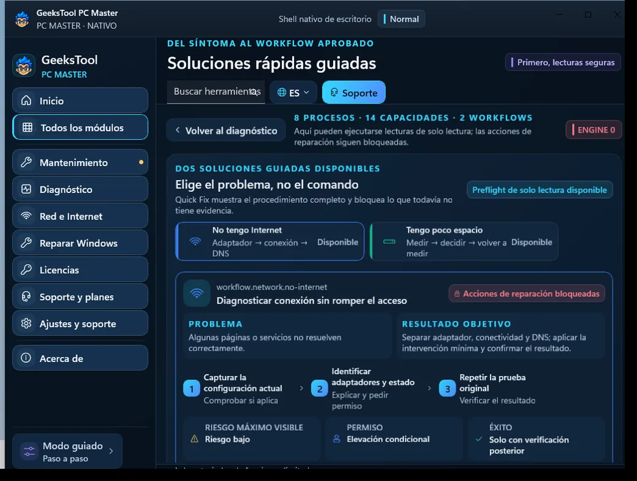Click the ENGINE 0 status badge
637x481 pixels.
594,130
